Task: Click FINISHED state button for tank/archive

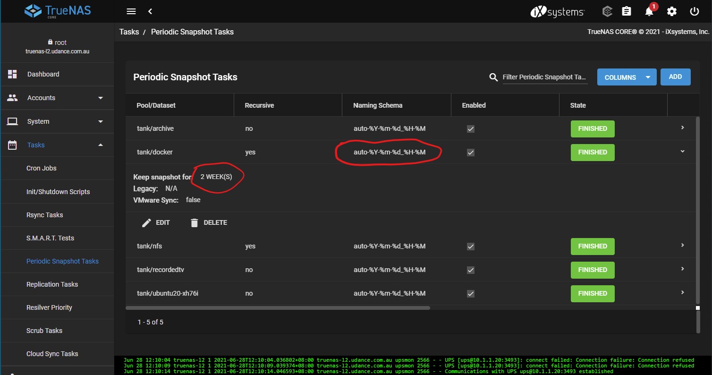Action: 593,128
